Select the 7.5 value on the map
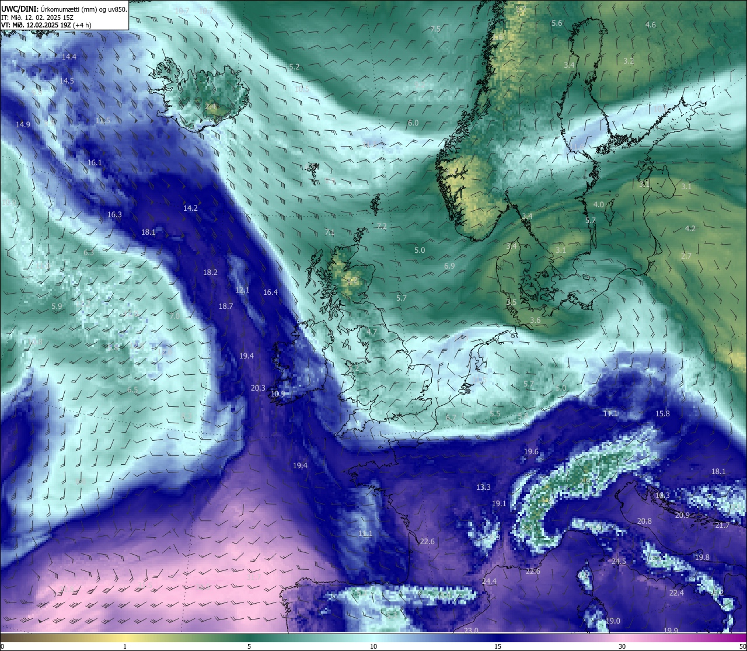Screen dimensions: 747x651 pos(435,29)
